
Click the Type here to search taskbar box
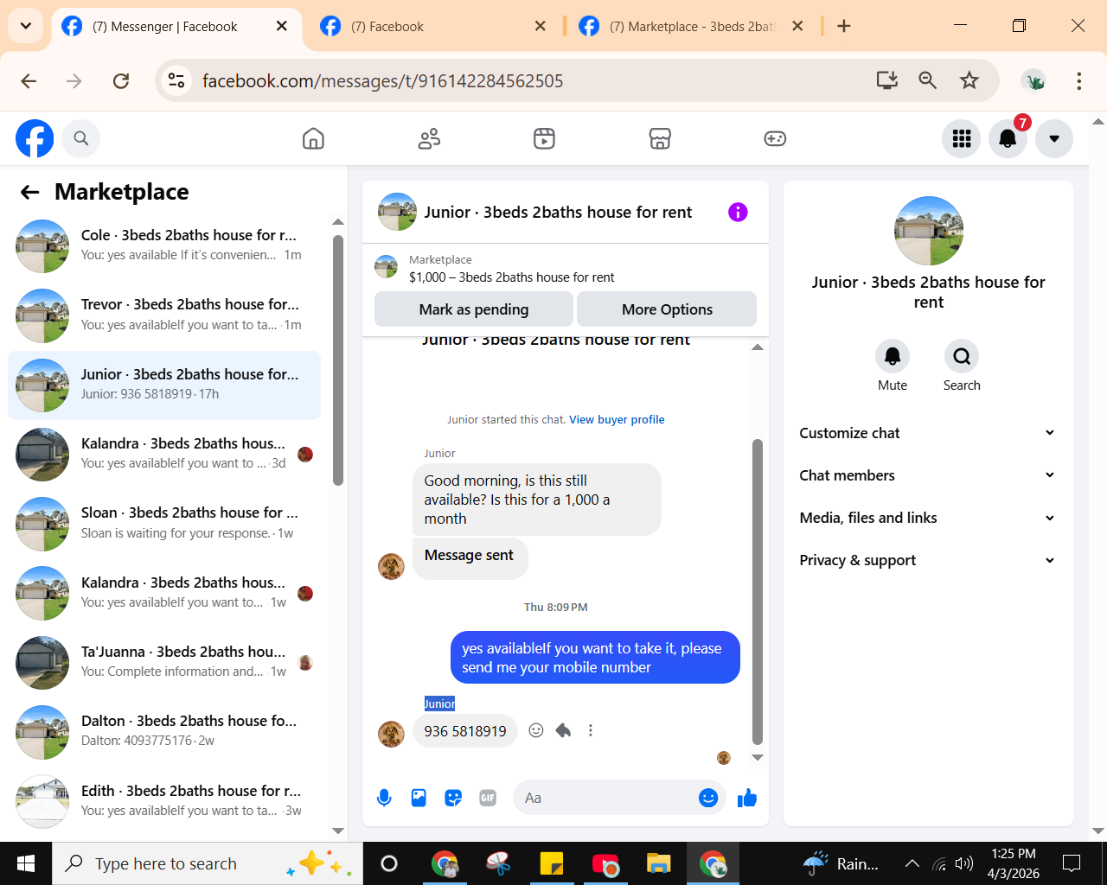[x=208, y=863]
